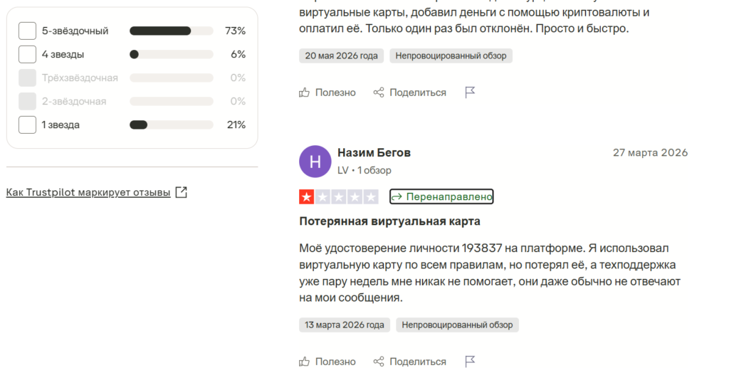729x368 pixels.
Task: Click the external link icon beside Trustpilot labeling link
Action: 182,192
